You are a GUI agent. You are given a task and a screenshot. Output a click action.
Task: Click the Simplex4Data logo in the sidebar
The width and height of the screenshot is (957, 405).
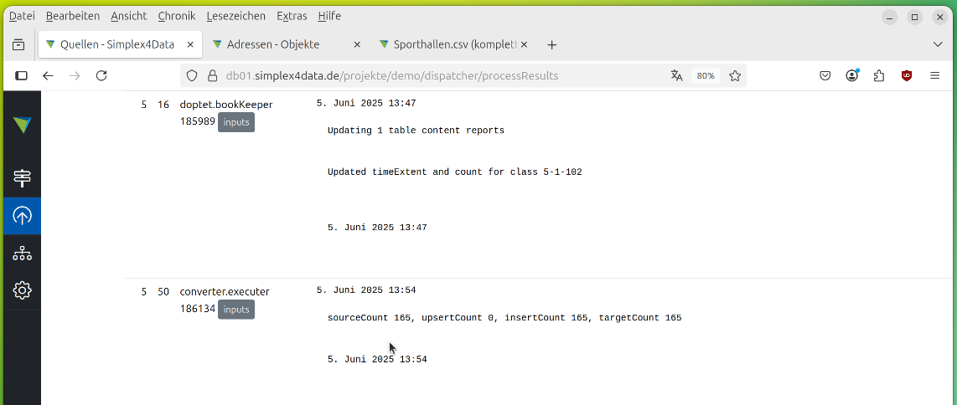coord(22,125)
